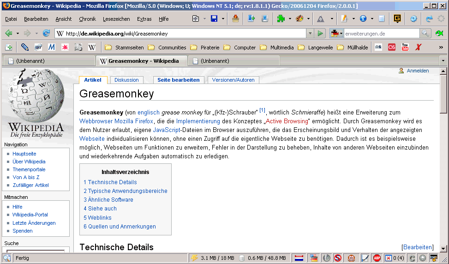Click the blue pencil bookmark icon
Screen dimensions: 449x264
pyautogui.click(x=24, y=47)
